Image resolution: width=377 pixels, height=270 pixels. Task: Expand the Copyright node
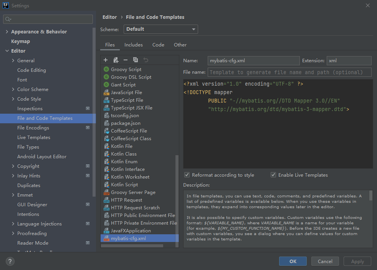tap(13, 166)
